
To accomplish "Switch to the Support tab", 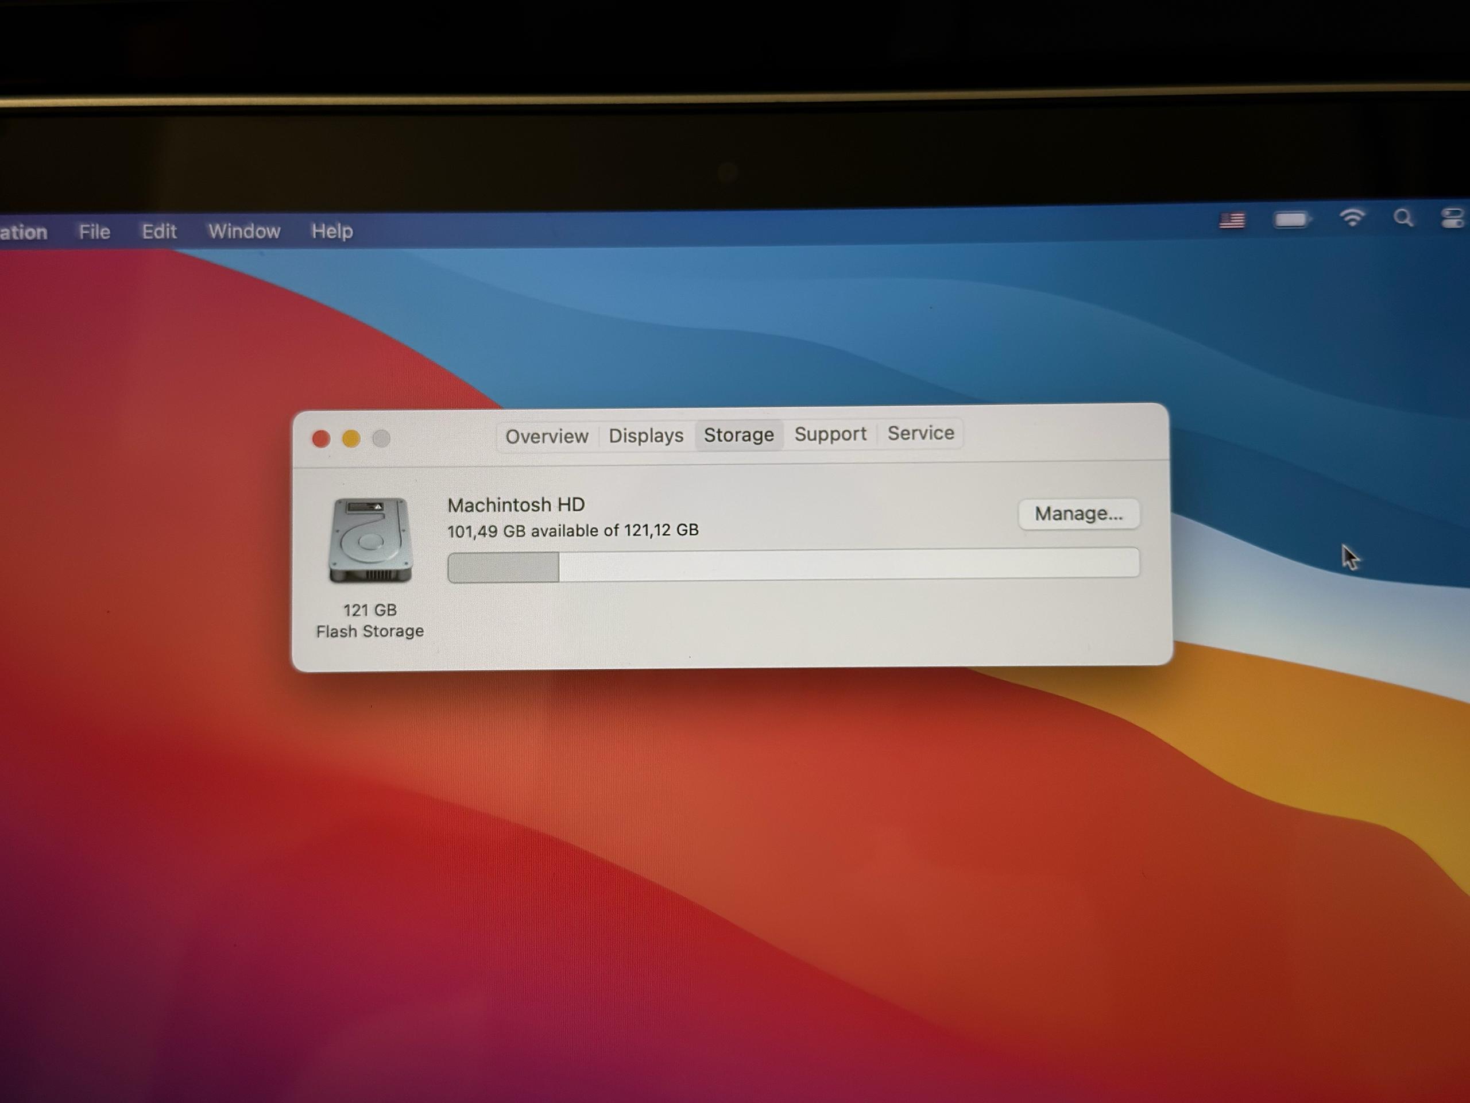I will 830,434.
